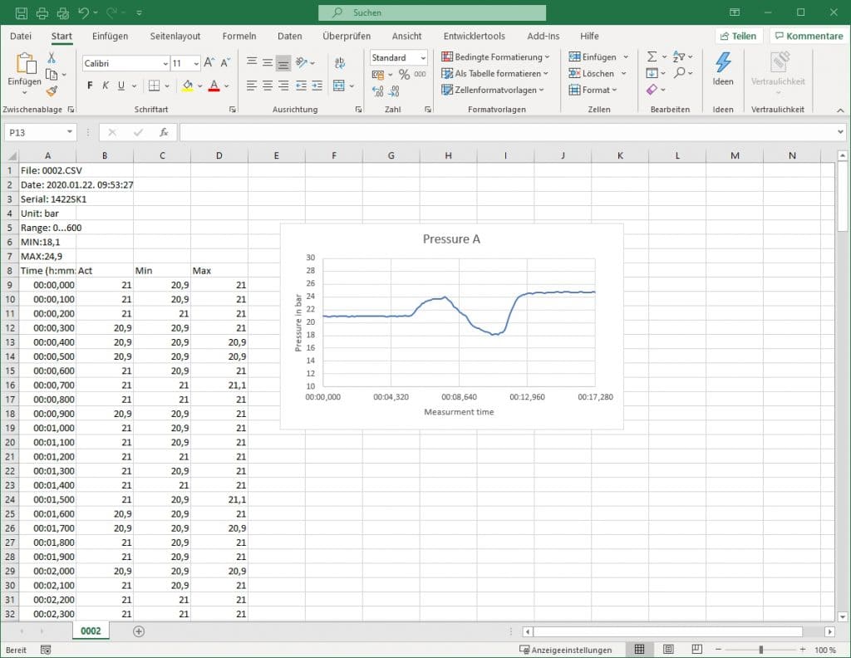This screenshot has width=851, height=658.
Task: Click the text orientation icon
Action: point(302,62)
